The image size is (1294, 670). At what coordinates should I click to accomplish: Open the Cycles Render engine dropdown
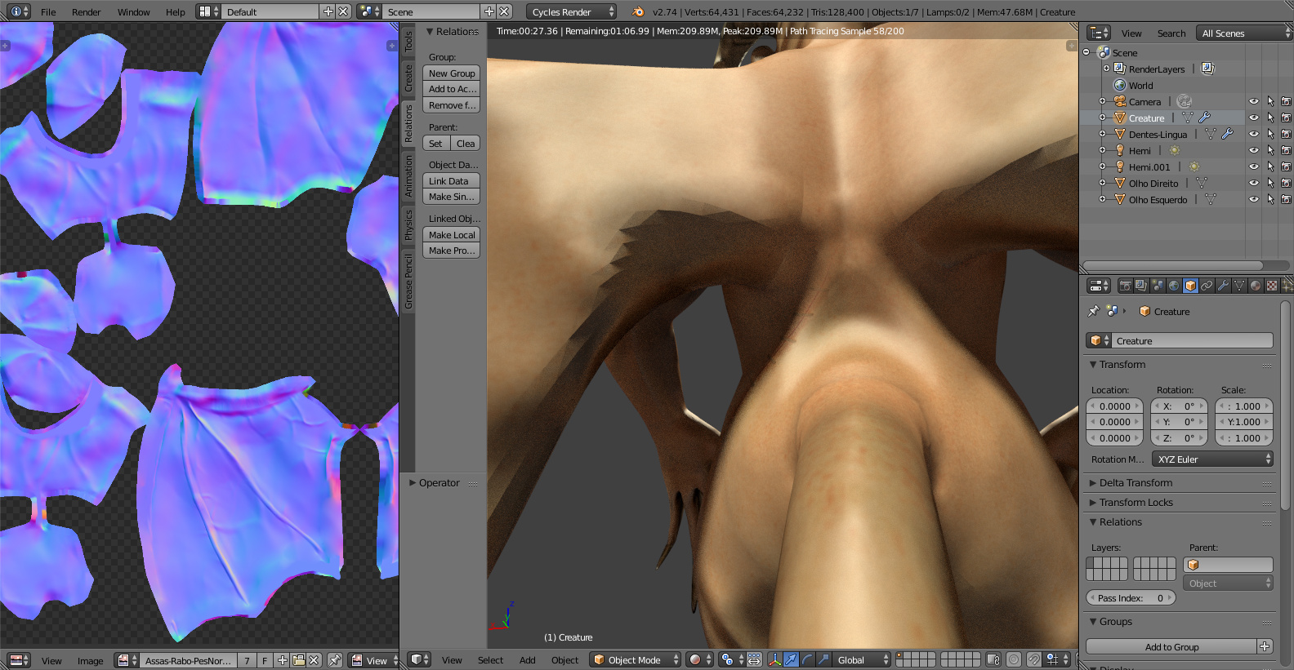(x=571, y=11)
